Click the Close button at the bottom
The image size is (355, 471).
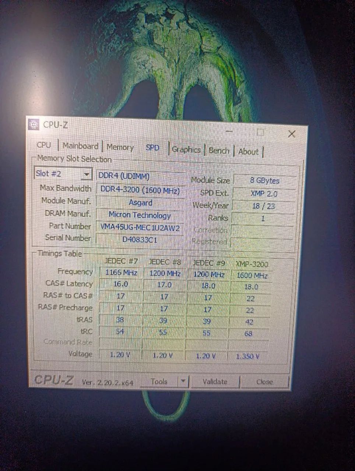[x=264, y=382]
